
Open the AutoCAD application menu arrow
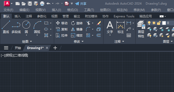(12, 4)
